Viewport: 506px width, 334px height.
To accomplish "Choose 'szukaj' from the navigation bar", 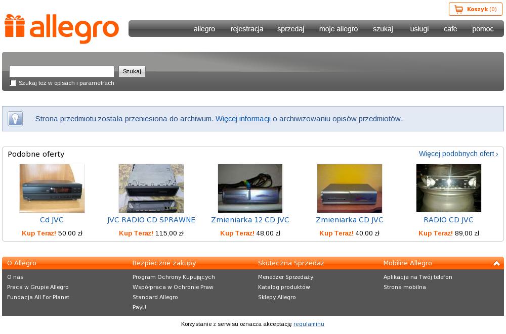I will [x=383, y=29].
